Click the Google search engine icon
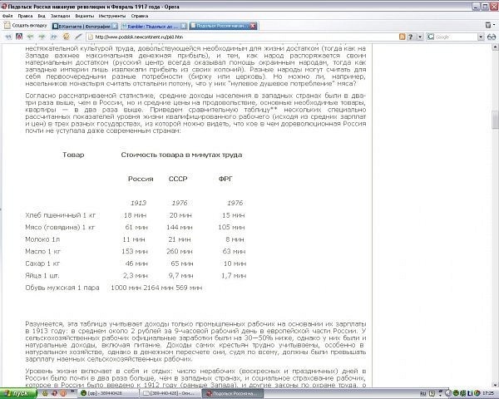Viewport: 499px width, 399px height. point(431,37)
